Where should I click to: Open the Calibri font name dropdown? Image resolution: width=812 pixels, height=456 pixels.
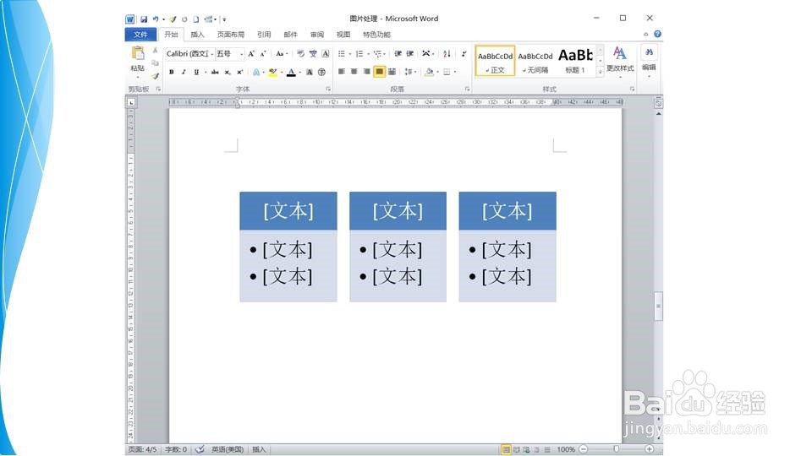[x=212, y=54]
